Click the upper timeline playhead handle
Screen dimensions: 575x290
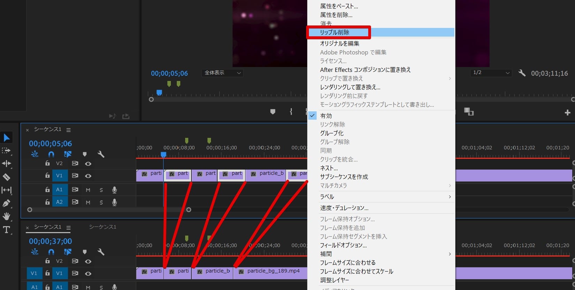163,154
